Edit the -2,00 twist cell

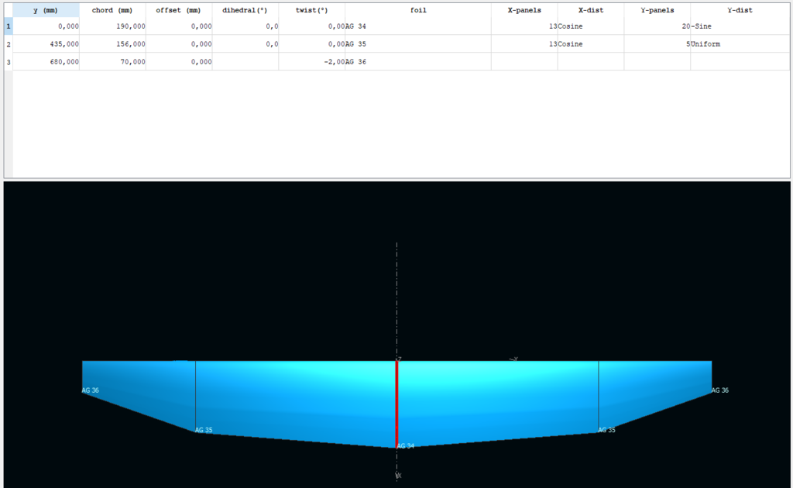(x=311, y=62)
